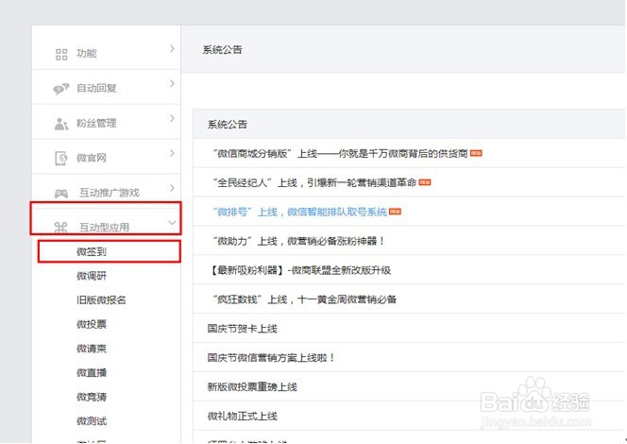This screenshot has width=627, height=444.
Task: Expand the 微官网 menu chevron
Action: pos(172,153)
